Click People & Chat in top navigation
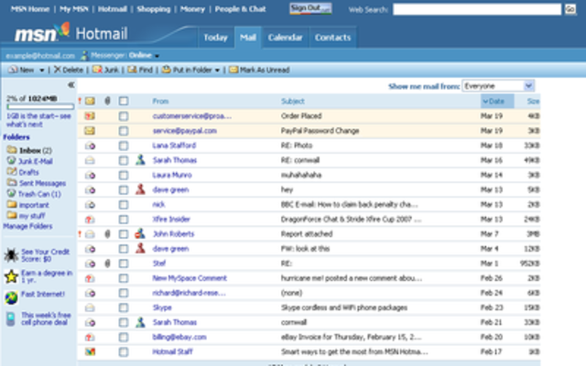586x366 pixels. tap(240, 9)
